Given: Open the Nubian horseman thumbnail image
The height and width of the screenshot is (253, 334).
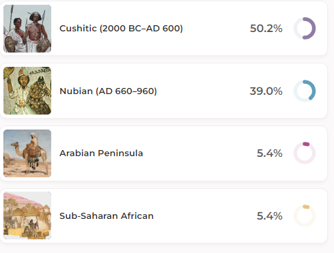Looking at the screenshot, I should [x=27, y=91].
